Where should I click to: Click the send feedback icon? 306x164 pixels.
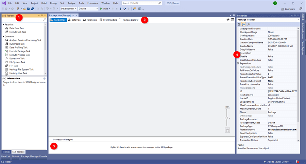301,9
